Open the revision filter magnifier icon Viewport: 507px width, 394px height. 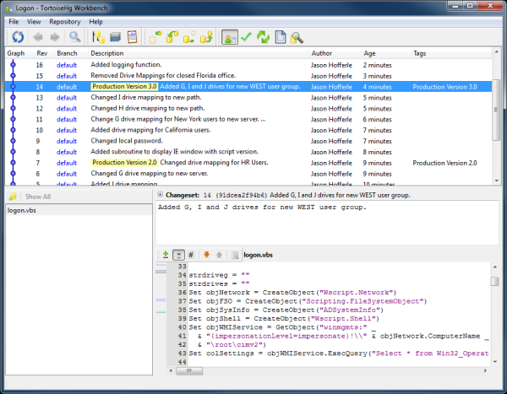pyautogui.click(x=75, y=37)
